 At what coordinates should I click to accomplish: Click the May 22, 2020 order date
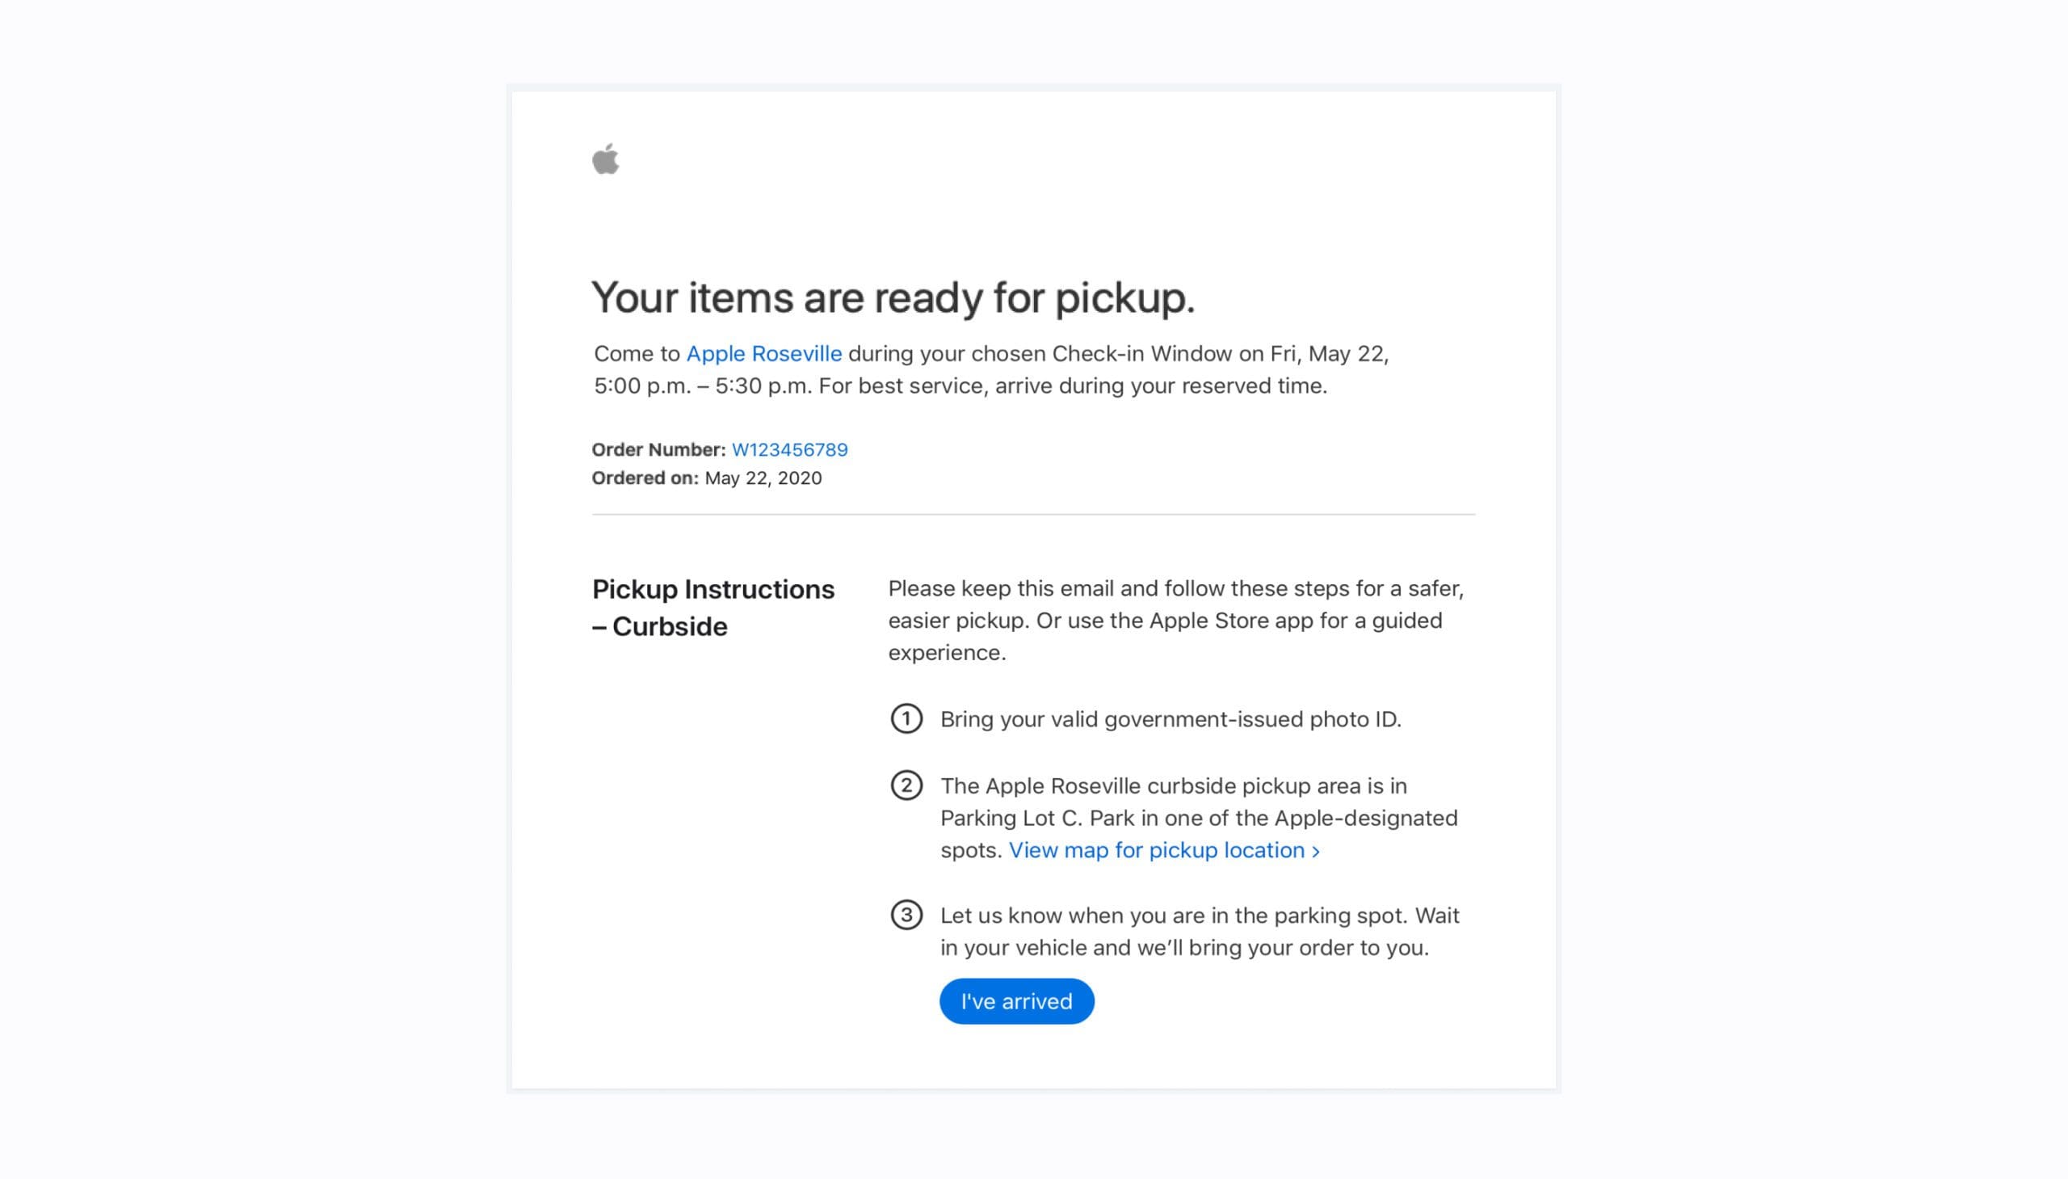click(x=763, y=478)
